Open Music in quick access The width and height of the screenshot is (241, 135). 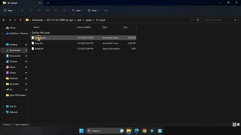[x=11, y=67]
